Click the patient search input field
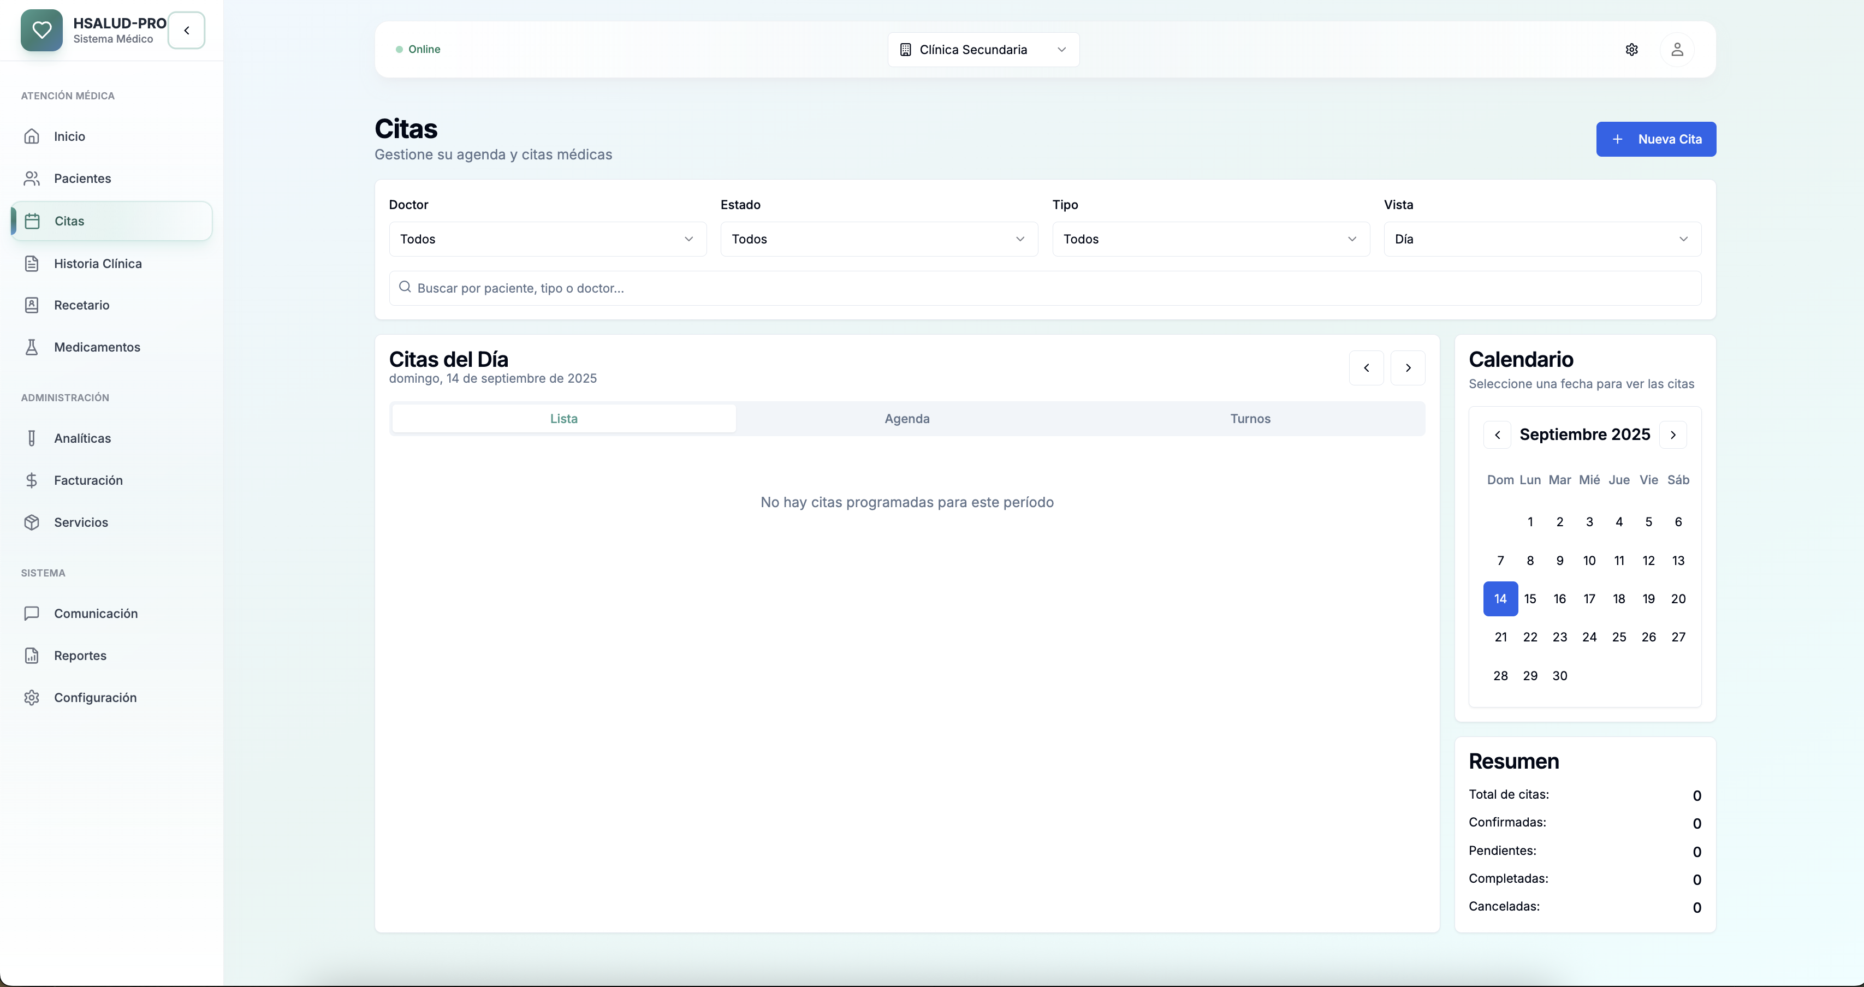The image size is (1864, 987). 1044,288
